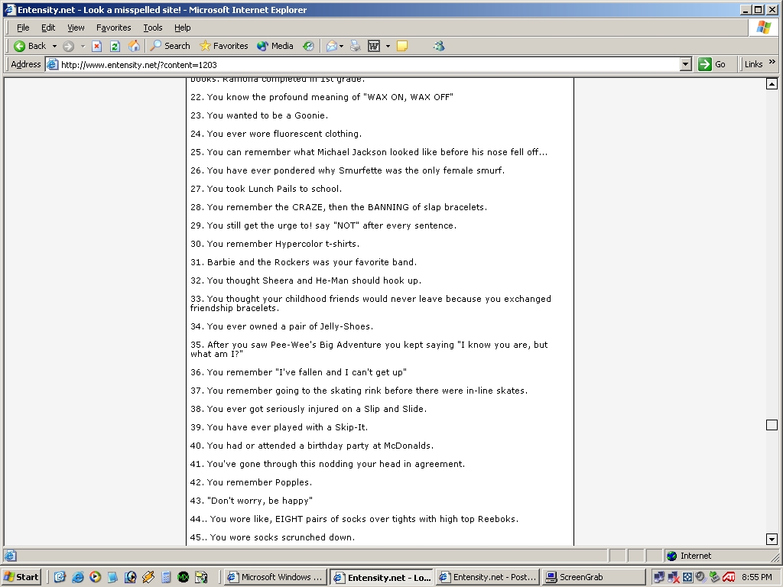Open the File menu

(23, 28)
